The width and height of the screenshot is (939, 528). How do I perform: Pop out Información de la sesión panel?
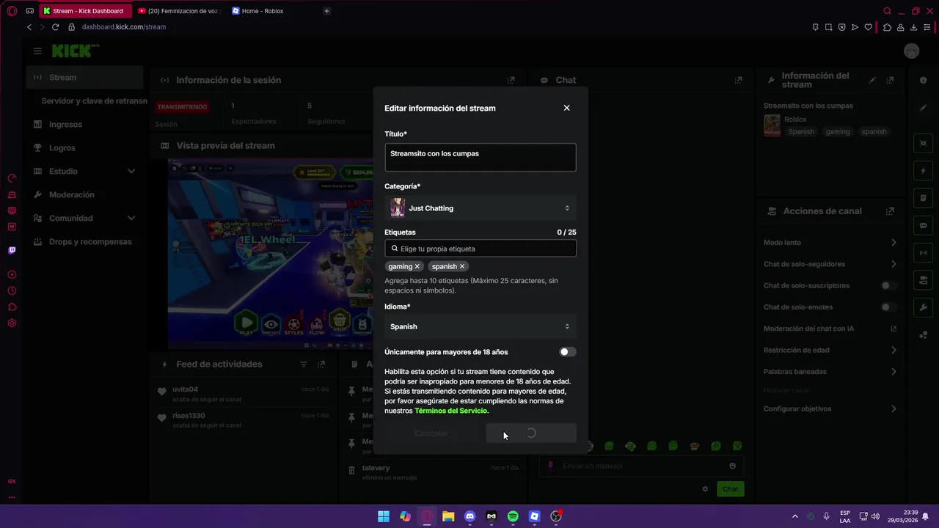pyautogui.click(x=511, y=80)
